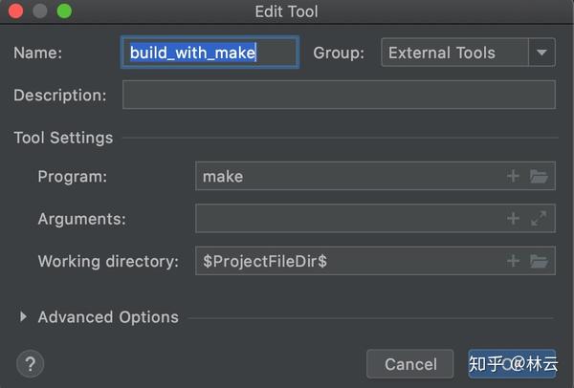
Task: Click the Name field containing build_with_make
Action: coord(211,53)
